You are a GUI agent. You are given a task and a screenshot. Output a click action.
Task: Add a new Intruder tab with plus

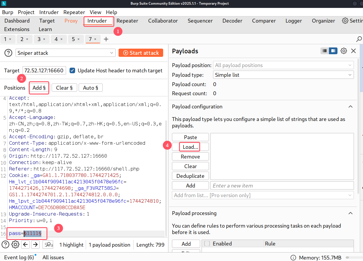click(106, 39)
